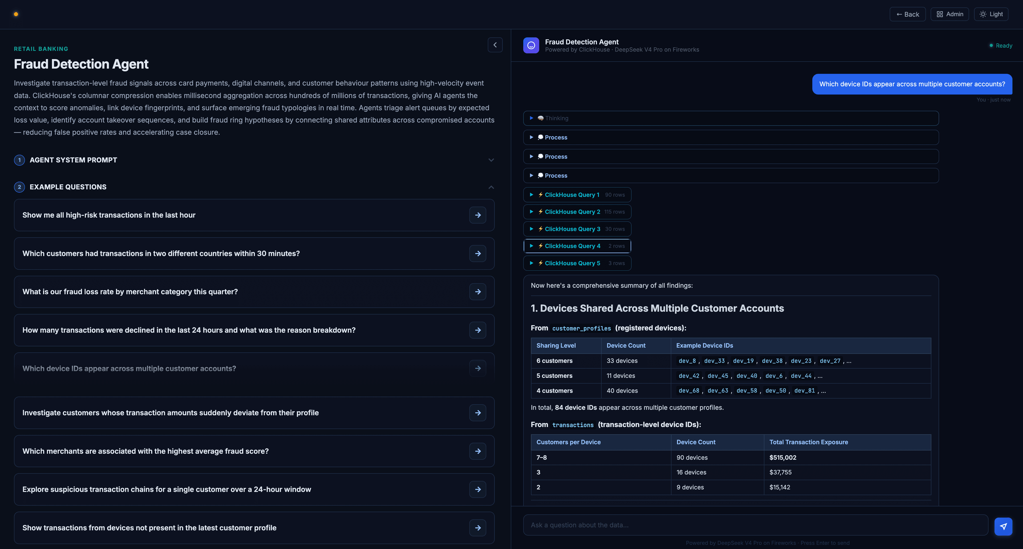Image resolution: width=1023 pixels, height=549 pixels.
Task: Click the dev_8 device ID
Action: pos(687,361)
